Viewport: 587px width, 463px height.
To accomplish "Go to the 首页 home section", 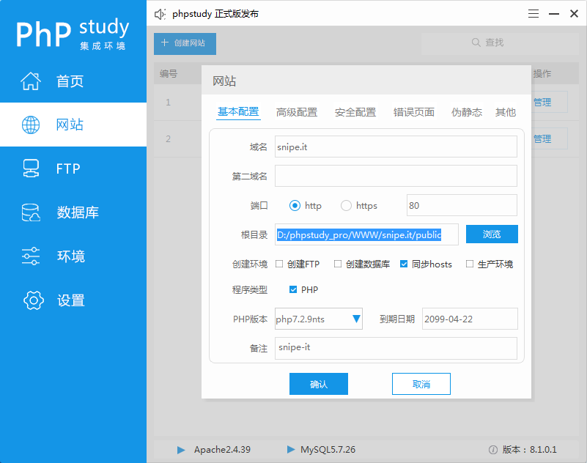I will [x=52, y=81].
